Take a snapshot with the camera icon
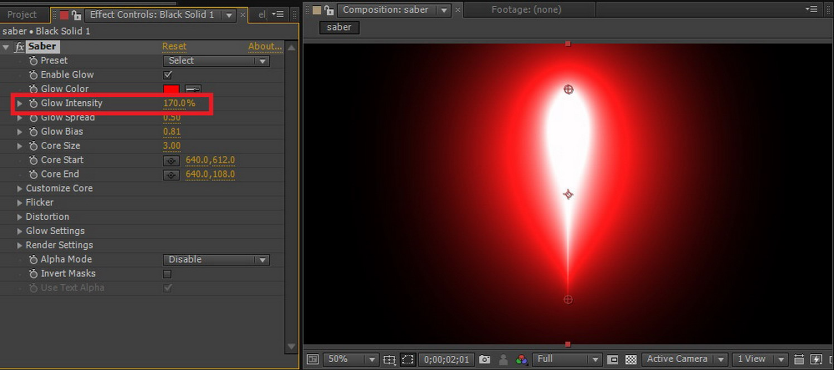 (484, 359)
